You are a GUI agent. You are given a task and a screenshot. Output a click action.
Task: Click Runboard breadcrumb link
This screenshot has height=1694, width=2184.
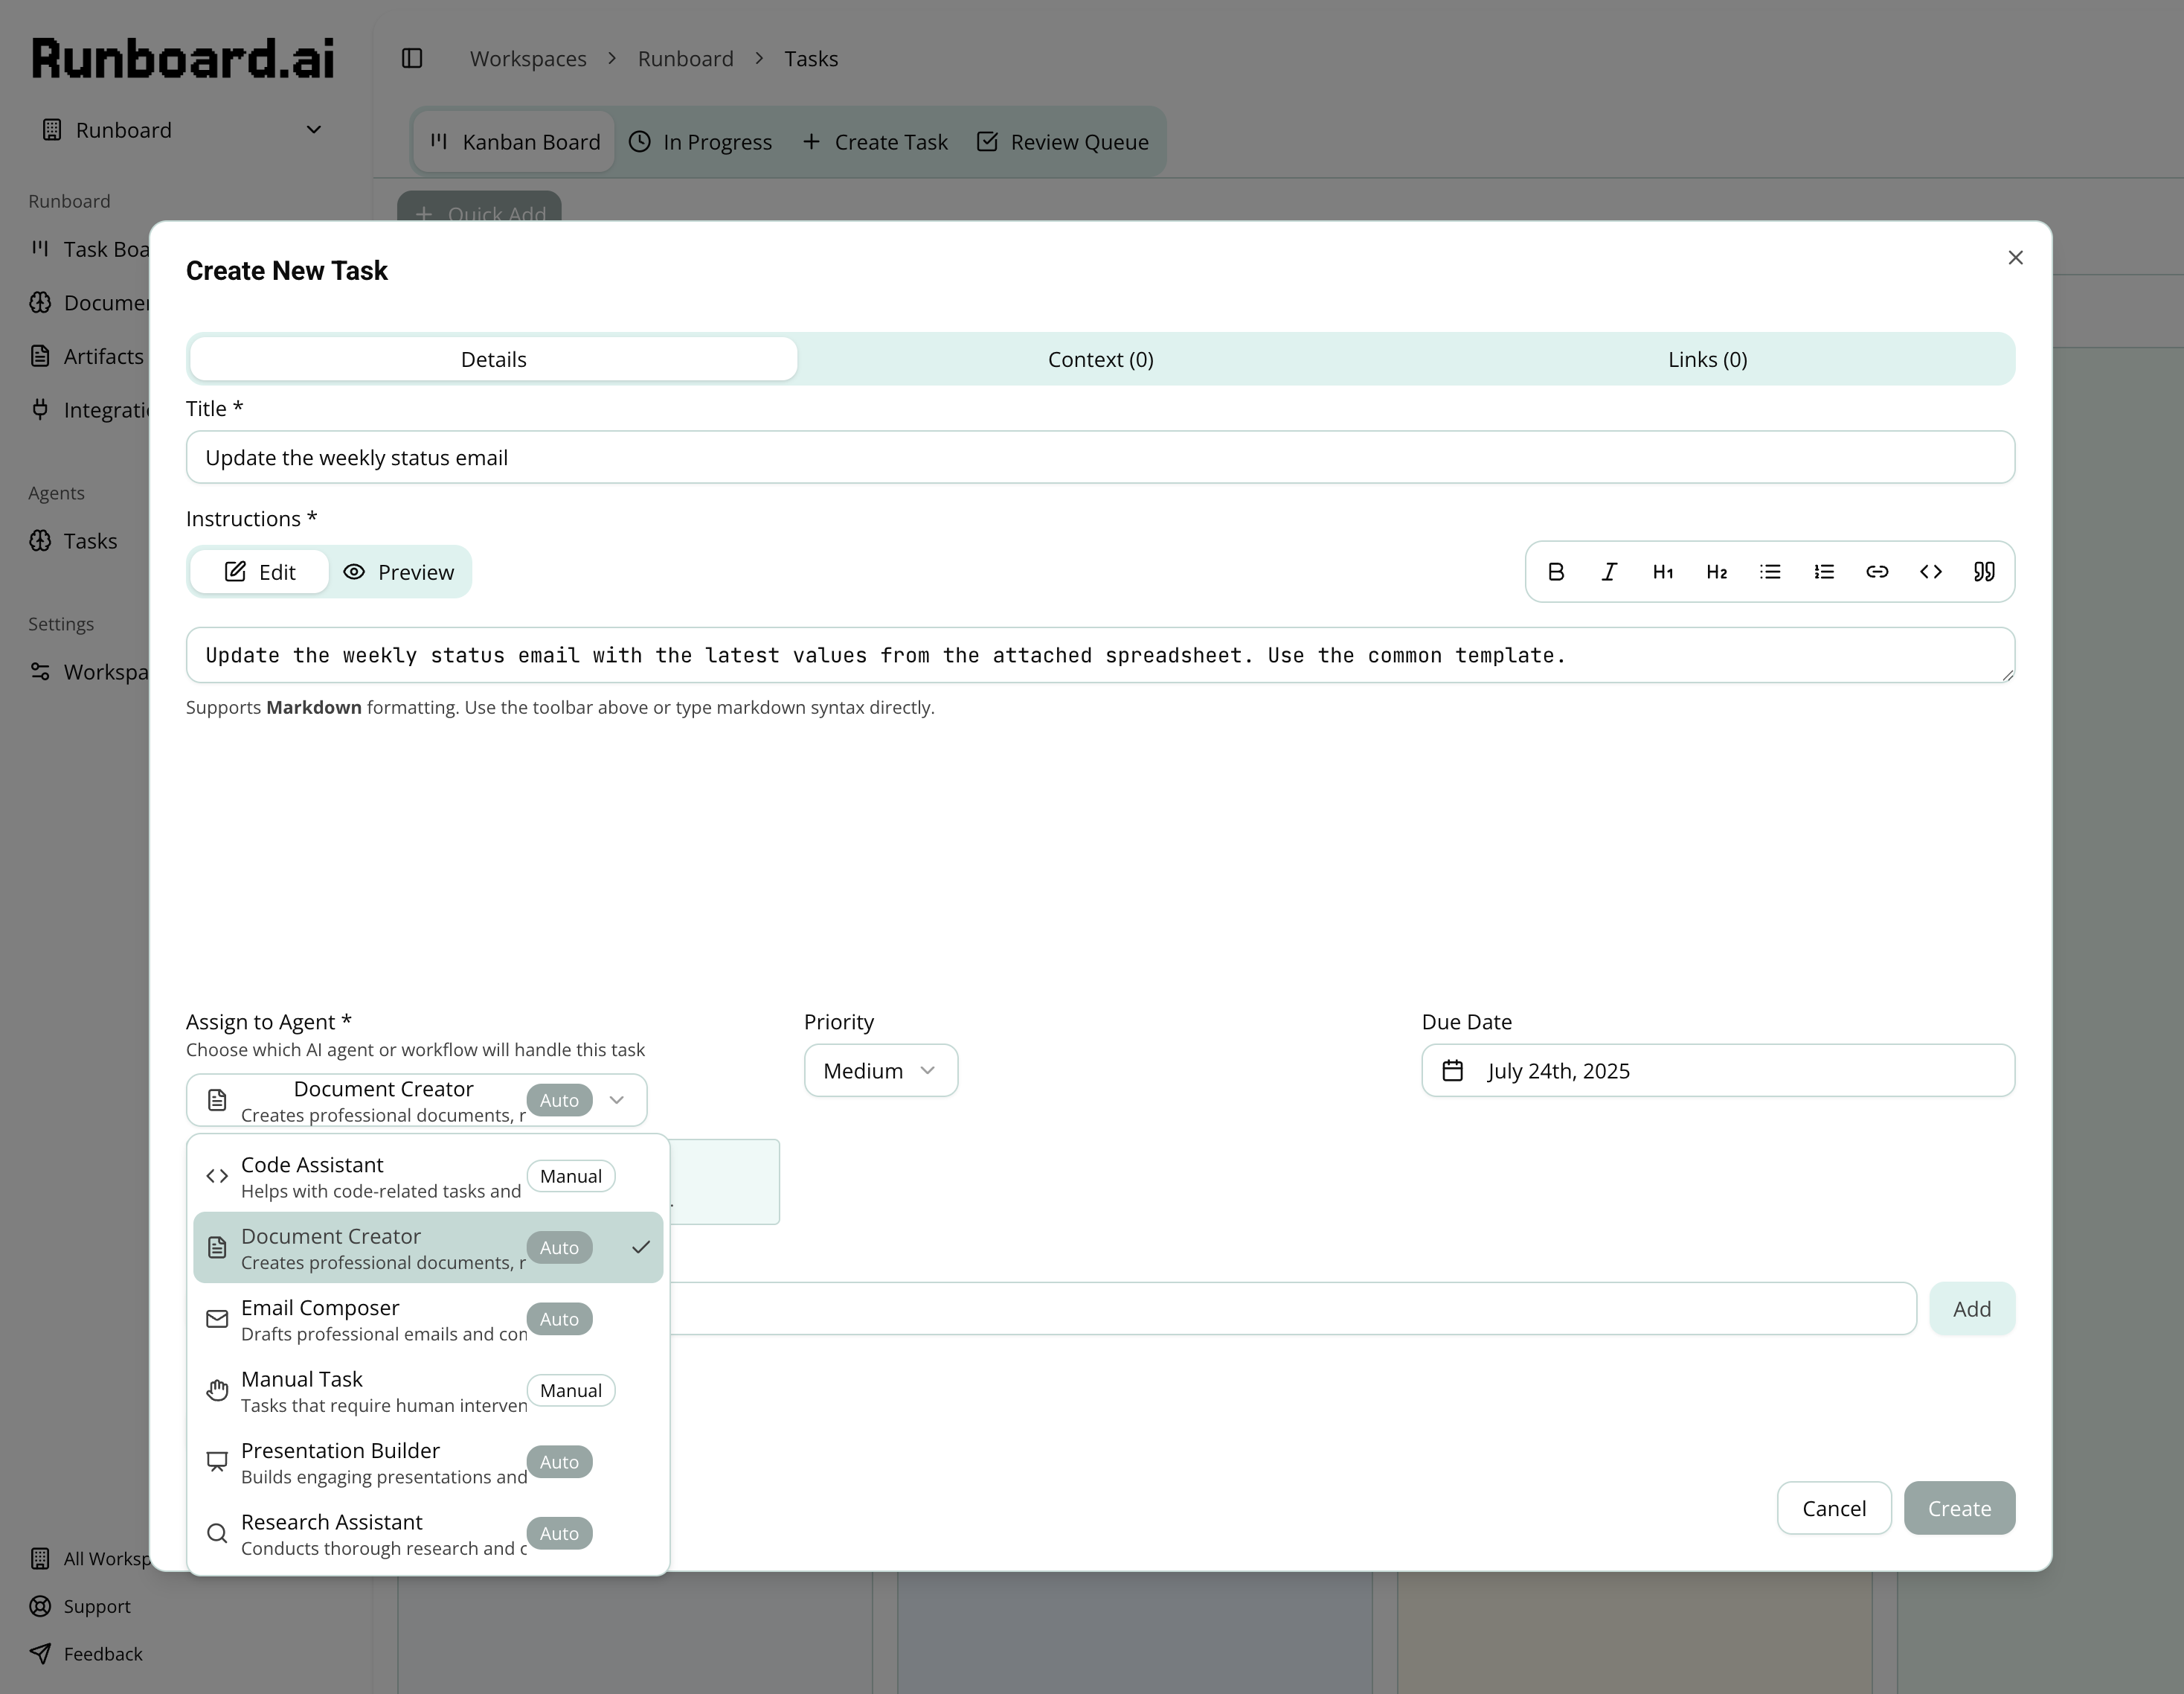tap(685, 59)
